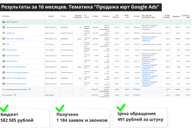Viewport: 192px width, 128px height.
Task: Click folder icon next to Всего проектов: 1
Action: point(4,22)
